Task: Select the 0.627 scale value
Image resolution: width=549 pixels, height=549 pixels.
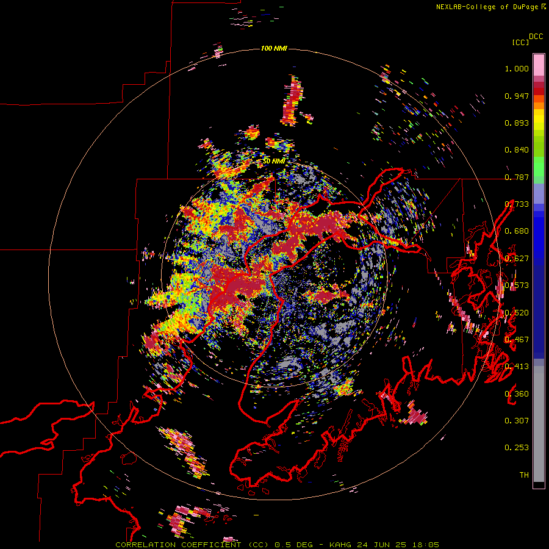Action: 517,259
